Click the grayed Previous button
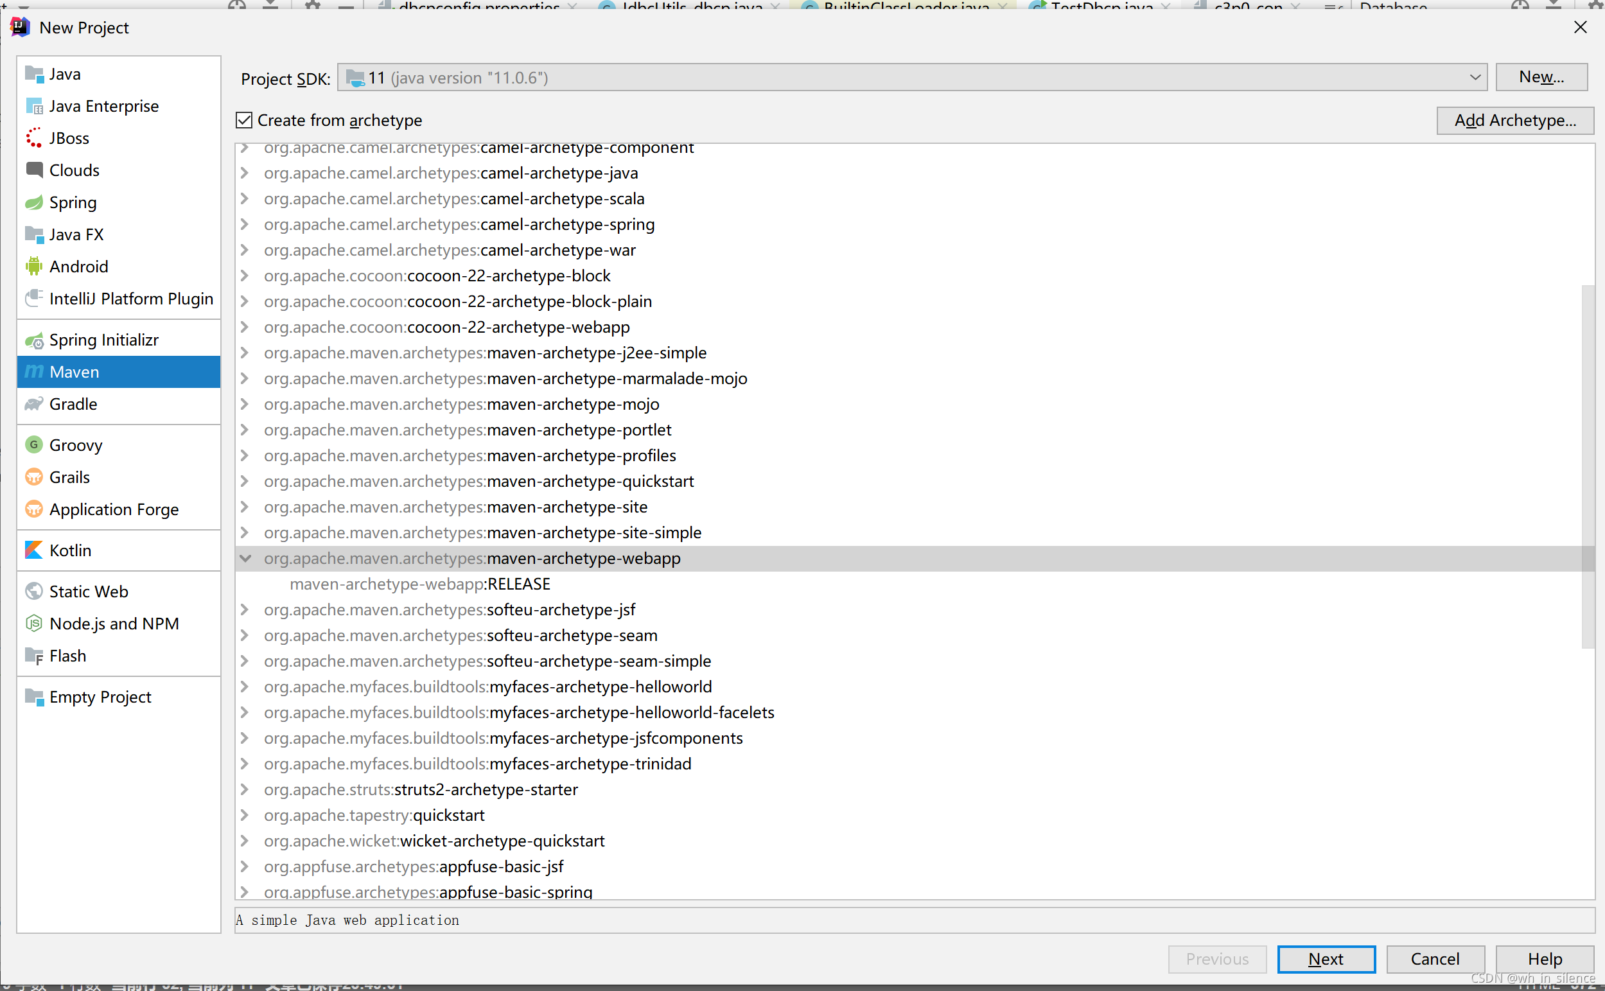Viewport: 1605px width, 991px height. tap(1216, 959)
